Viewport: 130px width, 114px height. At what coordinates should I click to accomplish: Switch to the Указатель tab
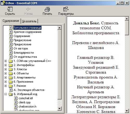[x=29, y=21]
